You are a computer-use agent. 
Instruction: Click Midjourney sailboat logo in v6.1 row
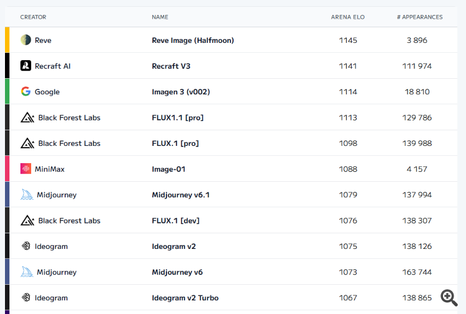[x=27, y=195]
